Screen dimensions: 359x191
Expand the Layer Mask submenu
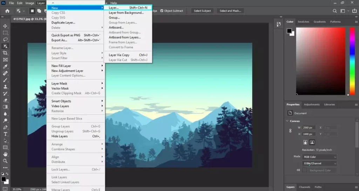pos(76,83)
